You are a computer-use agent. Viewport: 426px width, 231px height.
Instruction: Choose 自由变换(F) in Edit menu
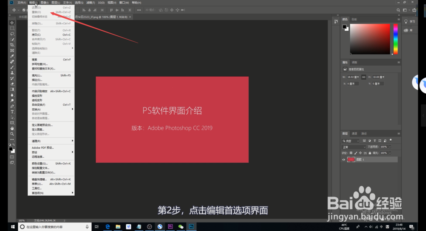coord(51,104)
